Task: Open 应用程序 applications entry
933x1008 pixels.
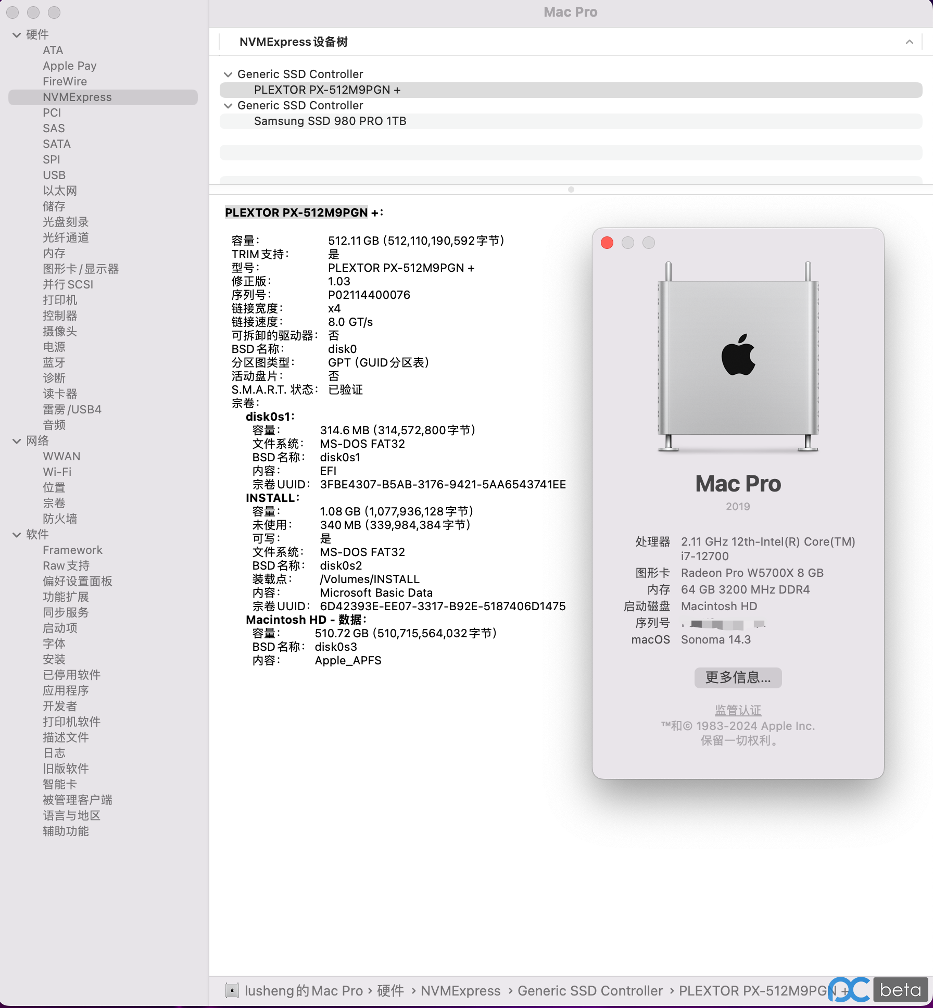Action: 66,691
